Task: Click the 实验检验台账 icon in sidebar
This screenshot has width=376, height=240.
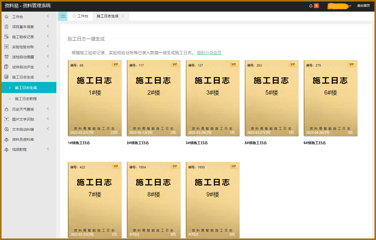Action: tap(6, 47)
